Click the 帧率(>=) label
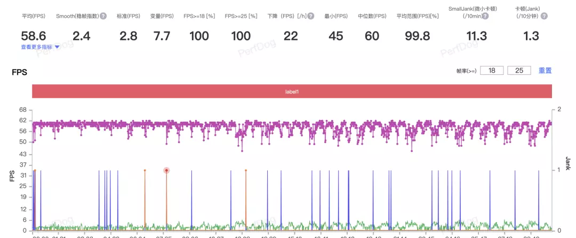The width and height of the screenshot is (576, 238). [466, 71]
